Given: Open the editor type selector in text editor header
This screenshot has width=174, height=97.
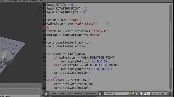Looking at the screenshot, I should 46,93.
